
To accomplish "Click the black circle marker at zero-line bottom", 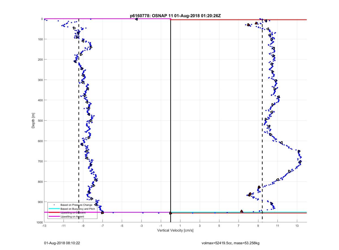I will click(170, 213).
